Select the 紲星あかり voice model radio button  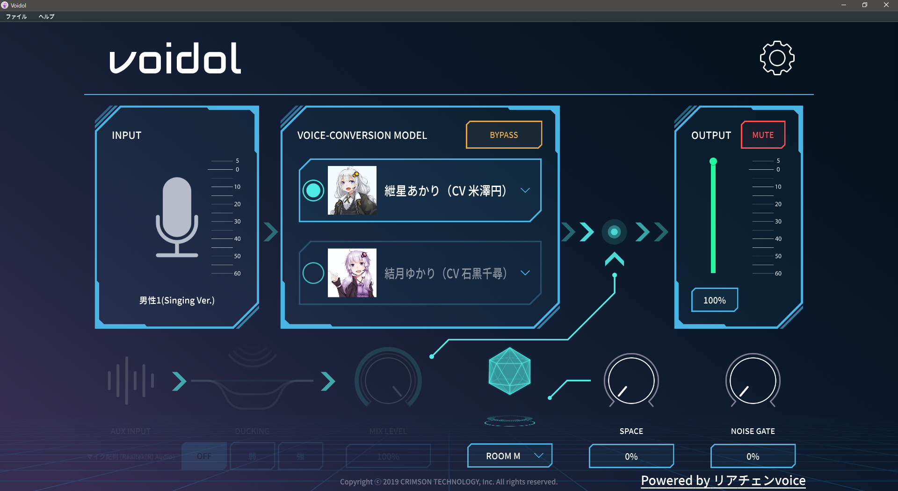coord(313,190)
